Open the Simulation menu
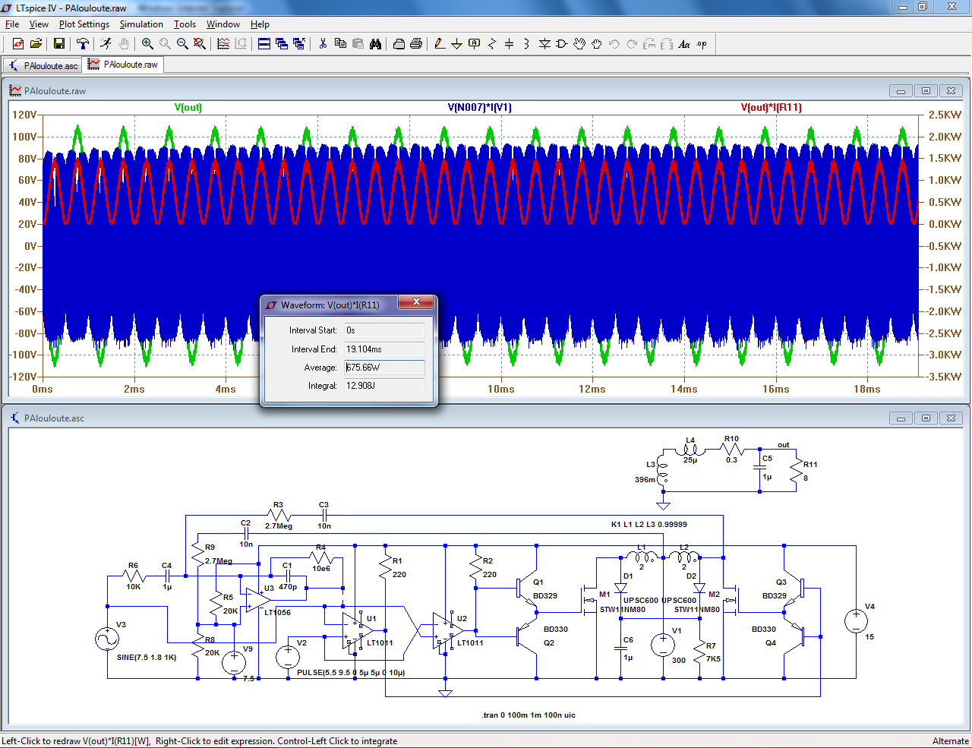This screenshot has width=972, height=748. [x=141, y=24]
